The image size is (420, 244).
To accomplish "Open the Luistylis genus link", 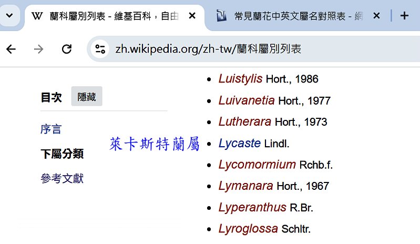I will click(240, 79).
